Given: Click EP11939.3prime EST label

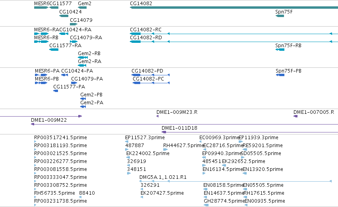Looking at the screenshot, I should tap(259, 138).
